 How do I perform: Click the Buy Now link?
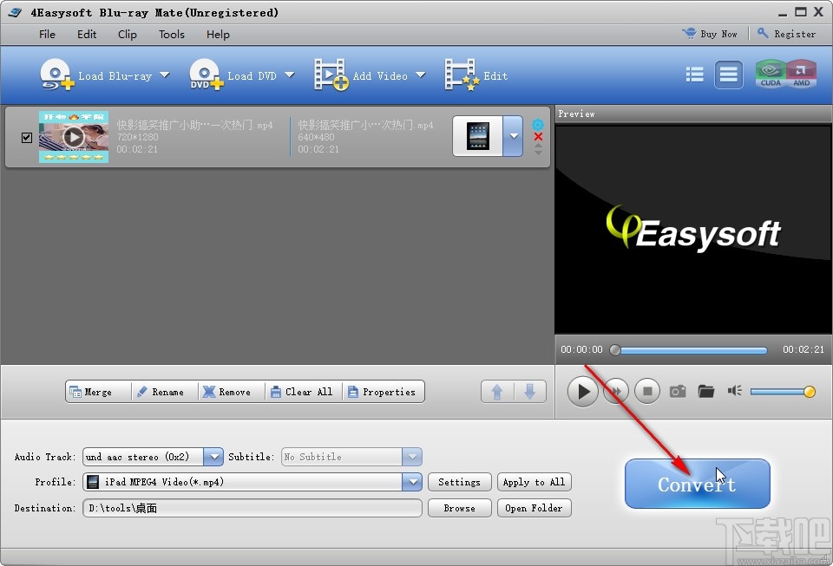(710, 34)
